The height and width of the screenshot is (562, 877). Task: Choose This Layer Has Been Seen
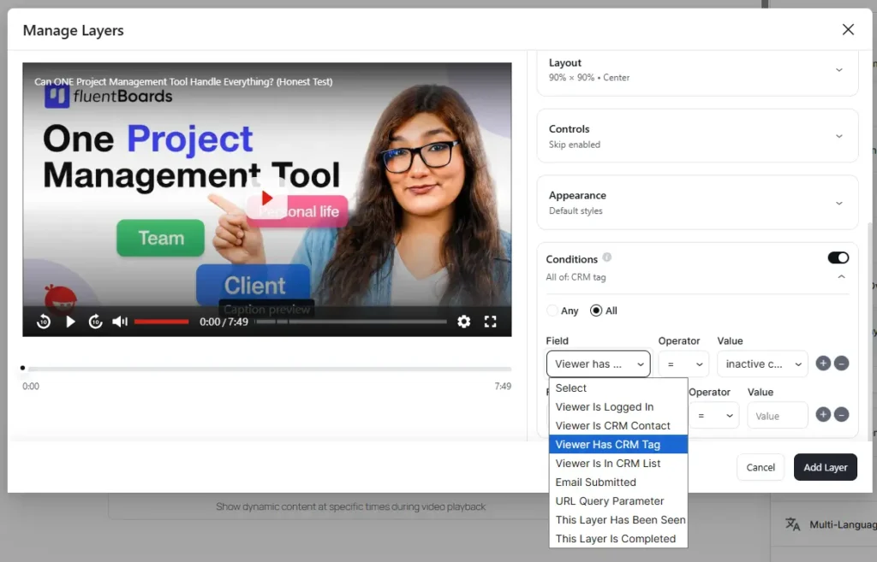point(618,520)
